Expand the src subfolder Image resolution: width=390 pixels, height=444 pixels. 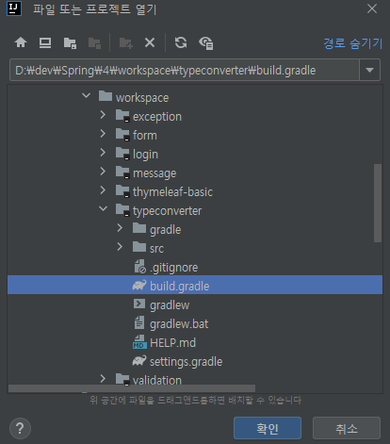click(x=120, y=247)
